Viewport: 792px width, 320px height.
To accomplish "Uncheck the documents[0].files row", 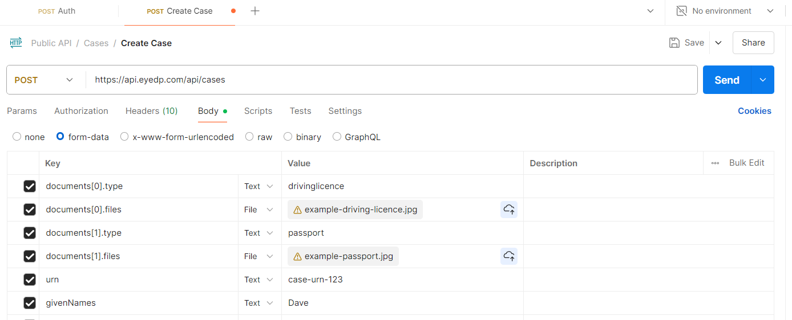I will click(30, 210).
